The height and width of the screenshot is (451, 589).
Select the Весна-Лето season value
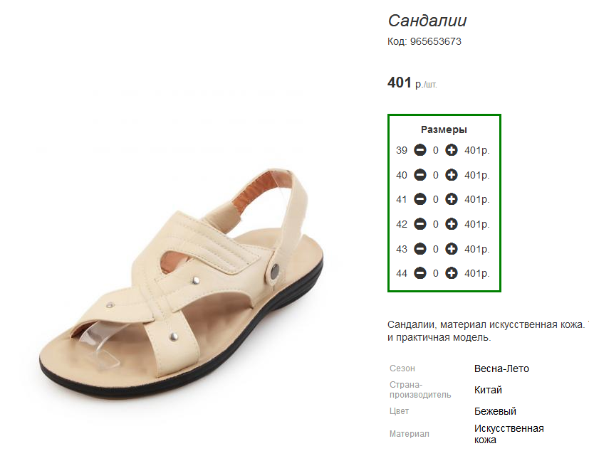pos(501,368)
